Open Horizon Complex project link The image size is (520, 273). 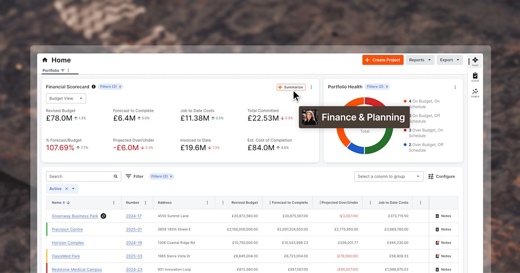click(68, 243)
